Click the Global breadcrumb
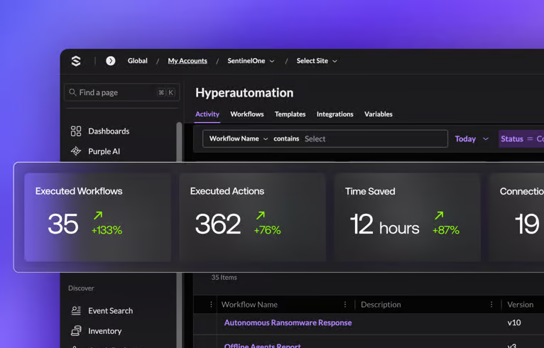Screen dimensions: 544x348 tap(137, 60)
